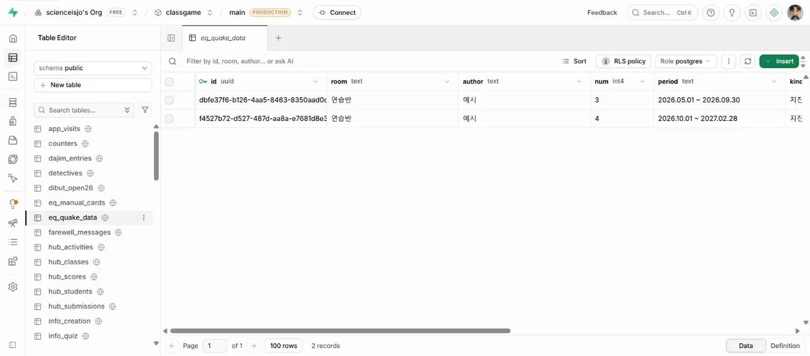Open search tables sort options chevrons
The width and height of the screenshot is (810, 356).
tap(128, 110)
